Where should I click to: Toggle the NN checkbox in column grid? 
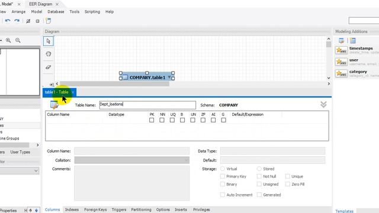click(x=162, y=120)
